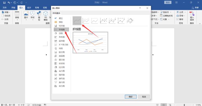Viewport: 202px width, 106px height.
Task: Open the Undo history dropdown arrow
Action: [12, 3]
